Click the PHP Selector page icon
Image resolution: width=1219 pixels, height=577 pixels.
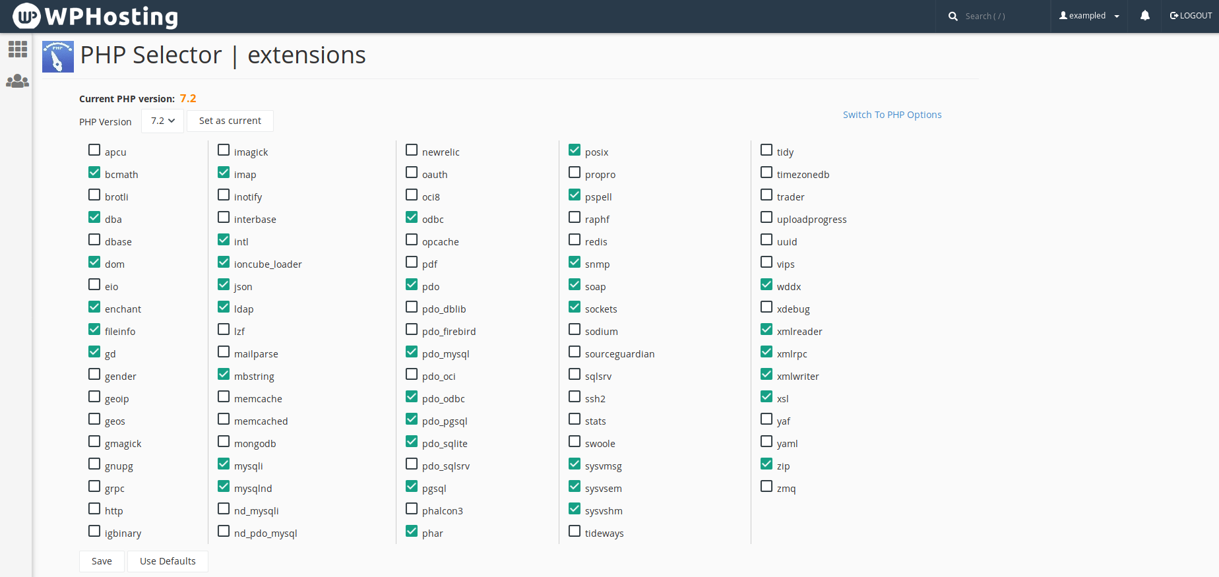58,57
